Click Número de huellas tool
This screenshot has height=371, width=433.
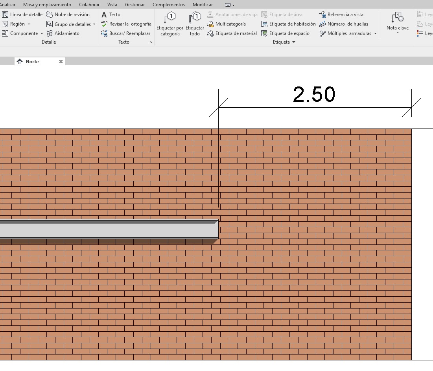344,24
